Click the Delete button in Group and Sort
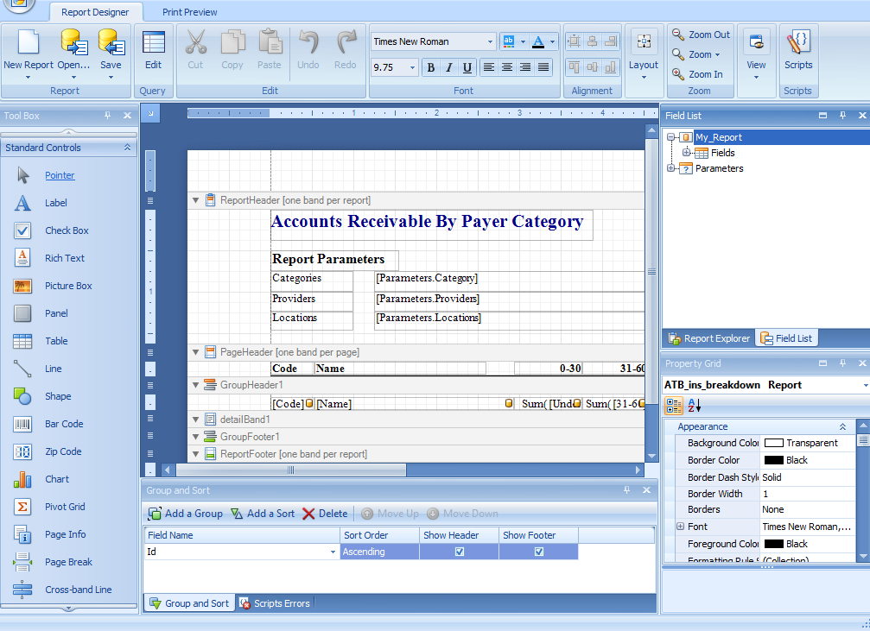This screenshot has width=870, height=631. tap(325, 514)
